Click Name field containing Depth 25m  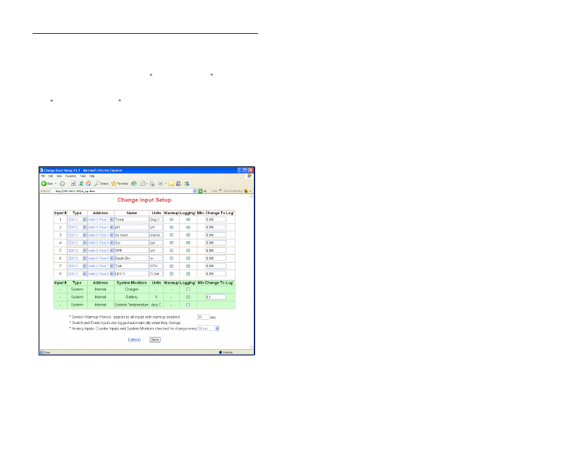131,258
